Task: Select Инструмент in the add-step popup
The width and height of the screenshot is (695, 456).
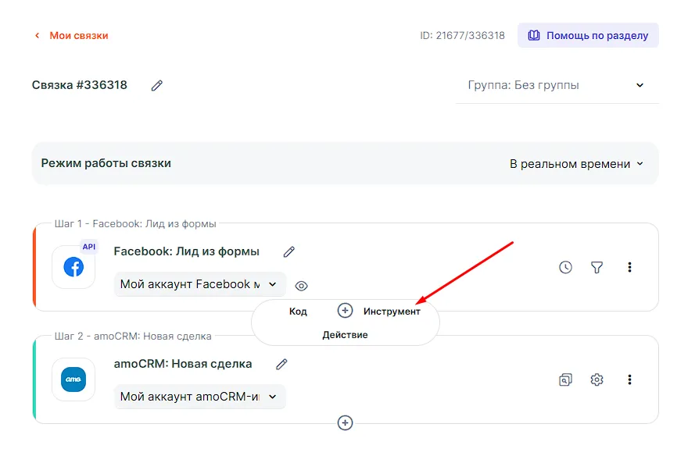Action: (392, 312)
